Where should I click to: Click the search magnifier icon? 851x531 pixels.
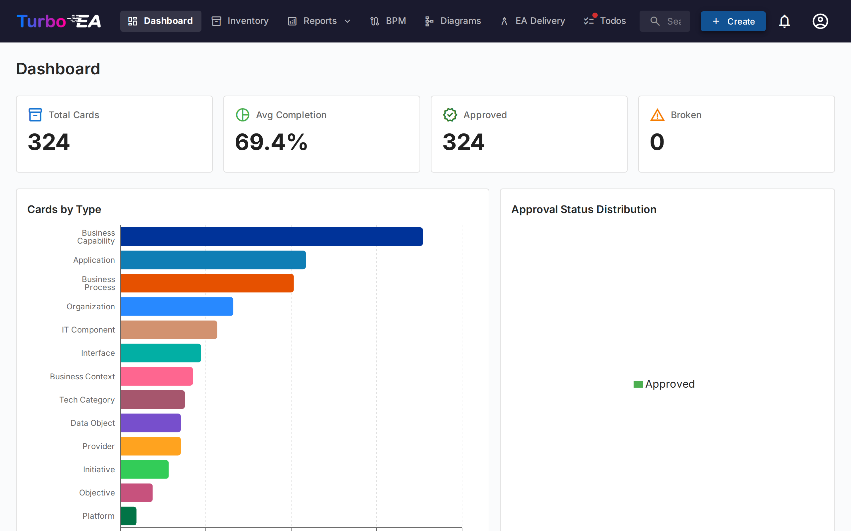click(655, 21)
